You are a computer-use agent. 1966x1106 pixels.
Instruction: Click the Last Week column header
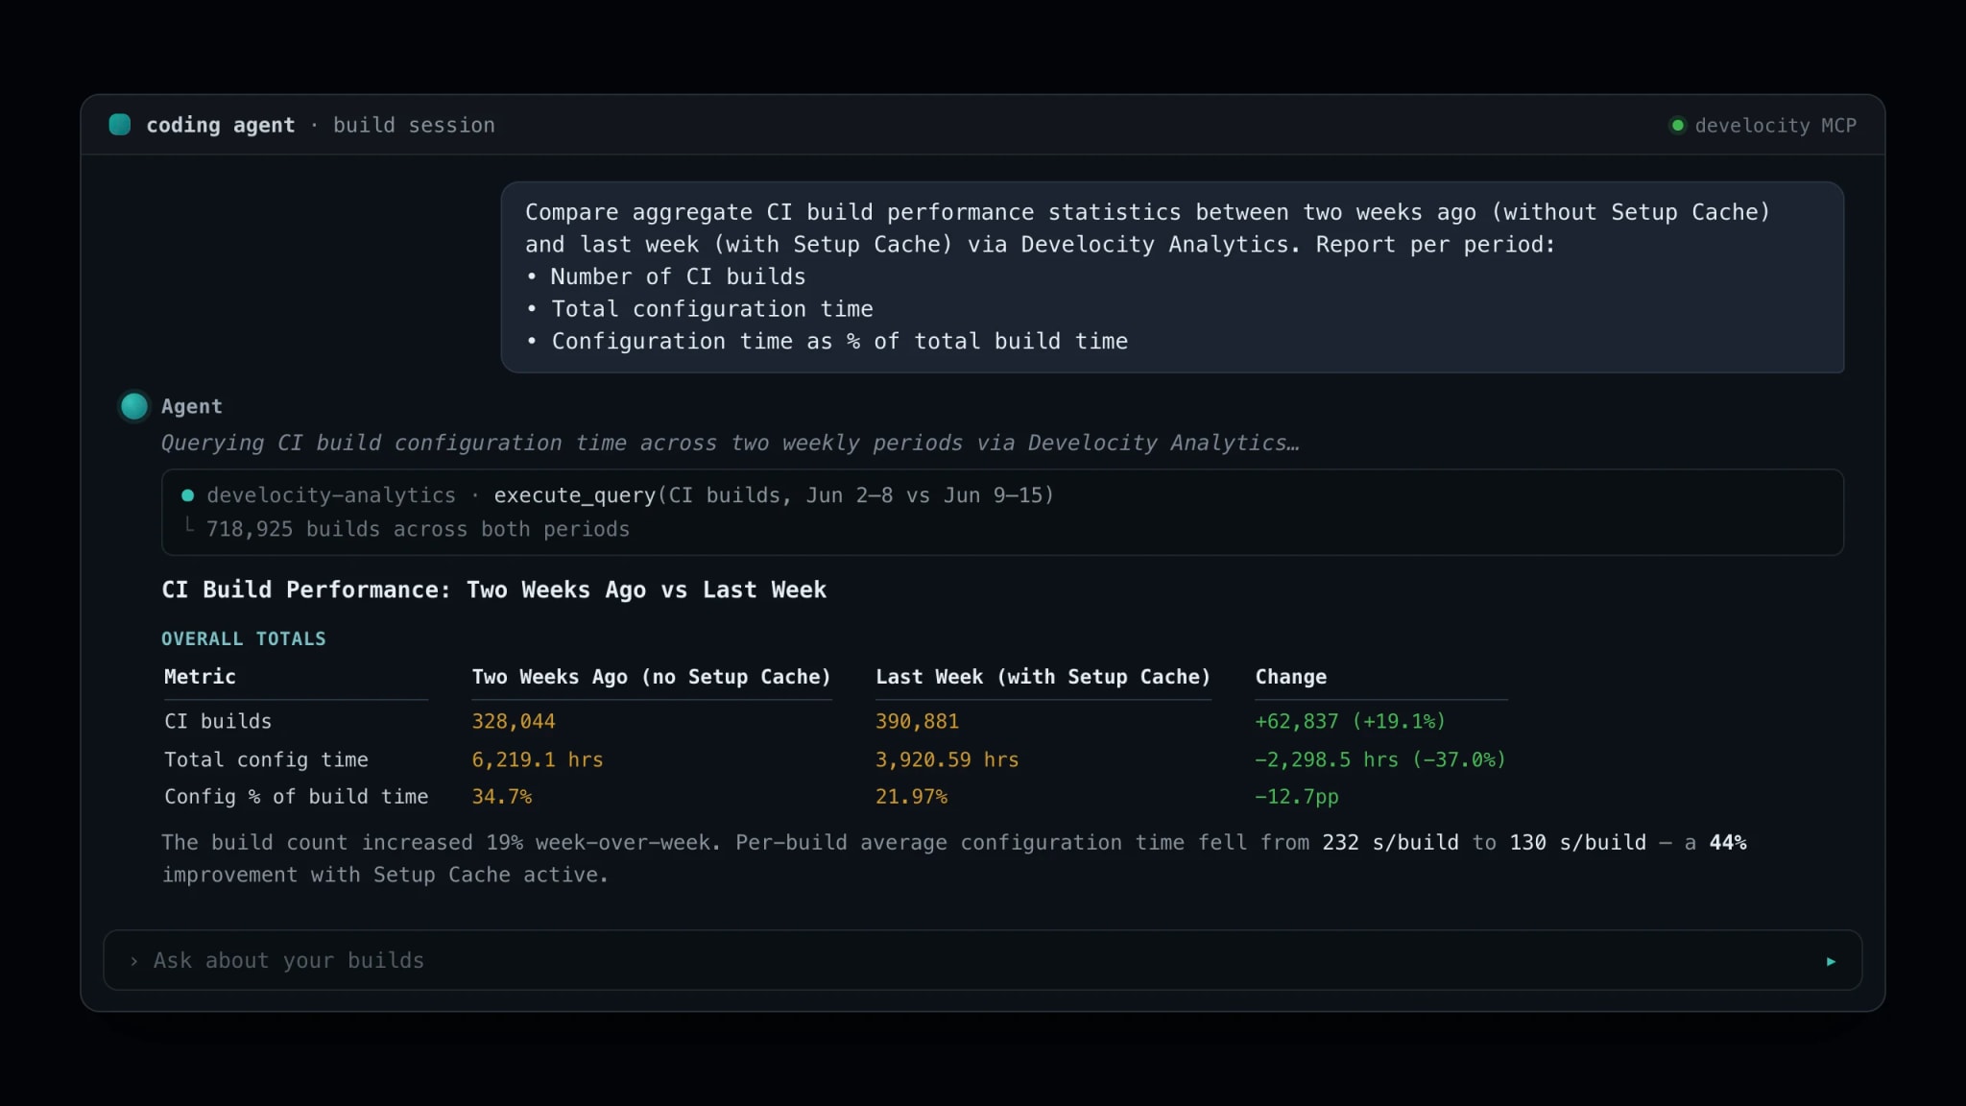pyautogui.click(x=1043, y=677)
